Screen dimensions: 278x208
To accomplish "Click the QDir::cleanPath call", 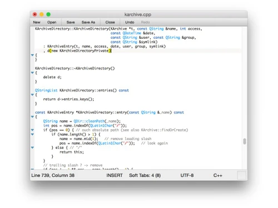I will click(x=89, y=121).
